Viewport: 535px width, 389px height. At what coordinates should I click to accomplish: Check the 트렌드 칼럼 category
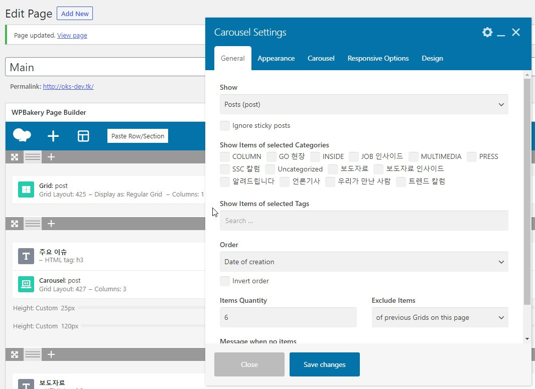[401, 181]
